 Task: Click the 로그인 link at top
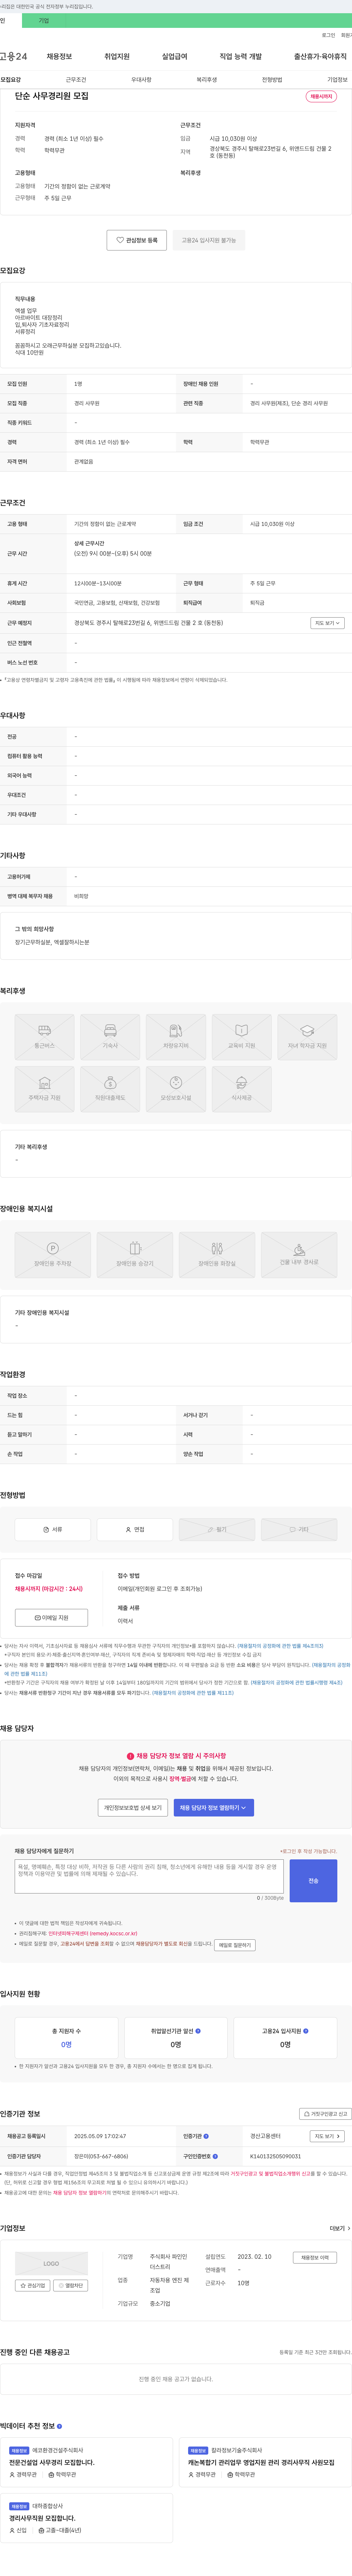click(328, 35)
